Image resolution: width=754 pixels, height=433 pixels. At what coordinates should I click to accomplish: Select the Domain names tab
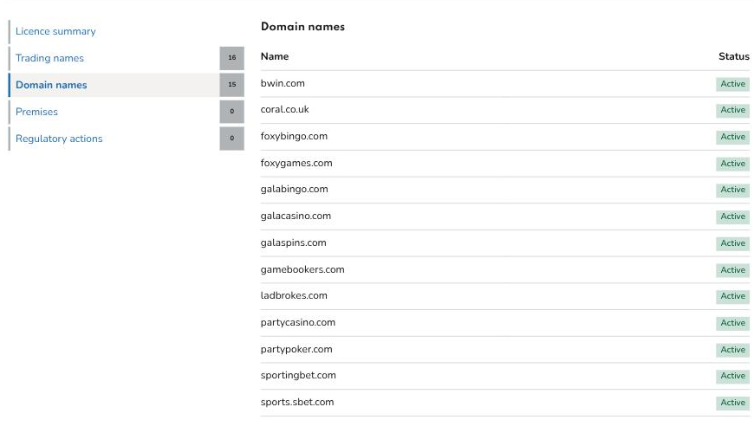point(51,85)
